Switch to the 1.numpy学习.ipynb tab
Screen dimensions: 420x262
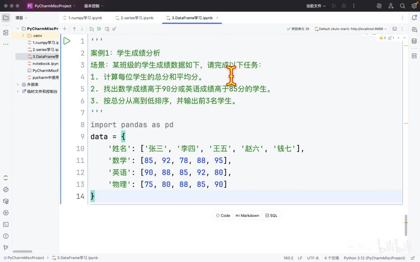click(82, 18)
